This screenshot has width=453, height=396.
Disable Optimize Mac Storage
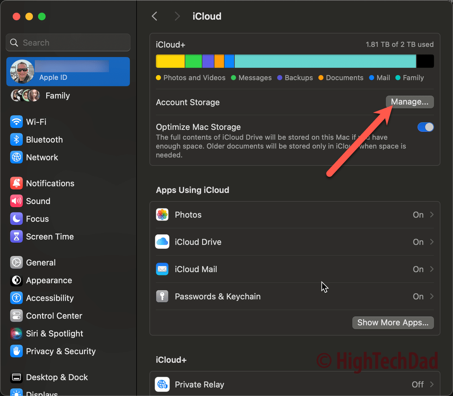[x=425, y=127]
